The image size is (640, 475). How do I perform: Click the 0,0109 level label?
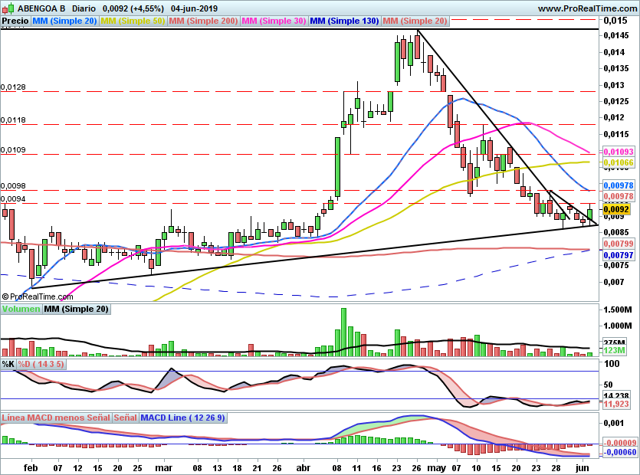click(x=13, y=149)
